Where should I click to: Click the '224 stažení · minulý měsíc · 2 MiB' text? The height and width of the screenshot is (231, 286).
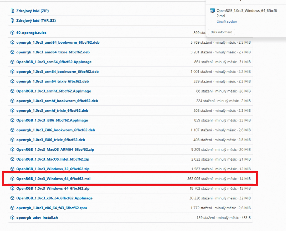coord(224,101)
